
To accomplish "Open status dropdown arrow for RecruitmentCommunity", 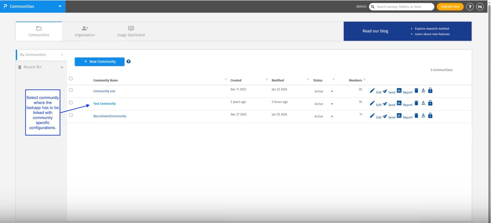I will 332,116.
